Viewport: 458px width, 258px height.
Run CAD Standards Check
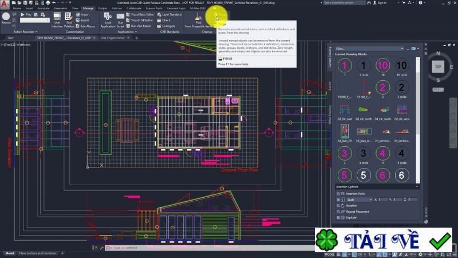(164, 20)
